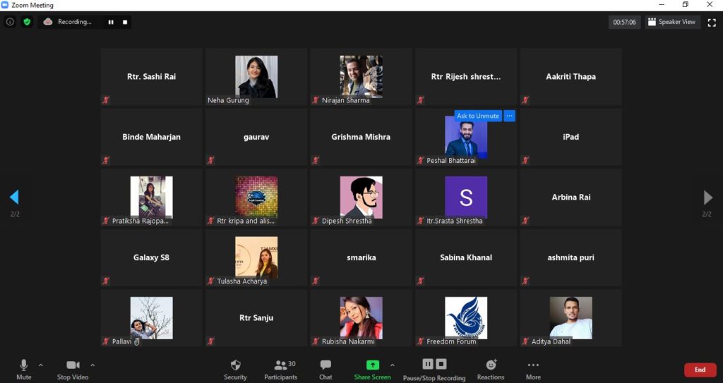Toggle Stop Video camera

(73, 365)
